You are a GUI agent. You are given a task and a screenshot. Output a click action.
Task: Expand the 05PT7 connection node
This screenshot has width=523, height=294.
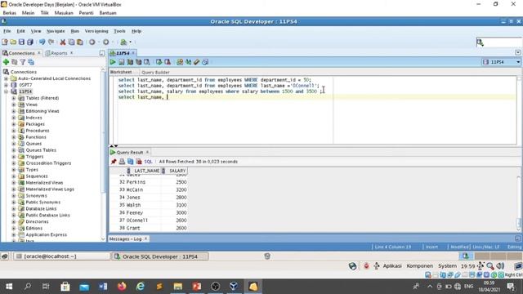point(6,85)
